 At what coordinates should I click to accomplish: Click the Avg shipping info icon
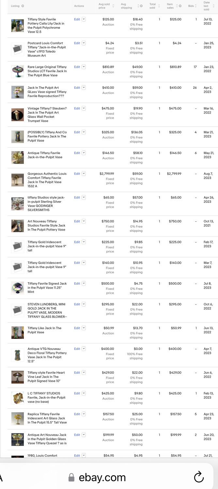pos(141,6)
